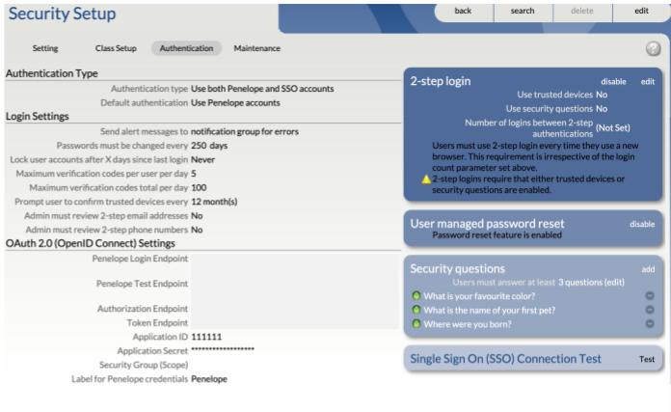Click the 'Admin must review 2-step email addresses' label

point(106,216)
